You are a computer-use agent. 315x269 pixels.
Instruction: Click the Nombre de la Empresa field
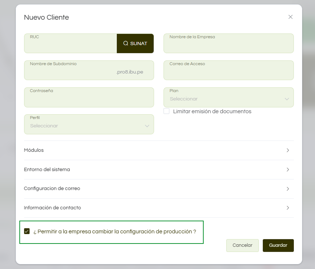pos(228,45)
